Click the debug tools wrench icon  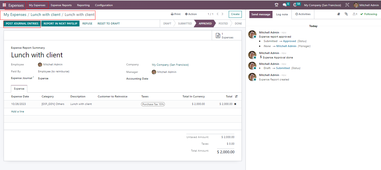347,5
